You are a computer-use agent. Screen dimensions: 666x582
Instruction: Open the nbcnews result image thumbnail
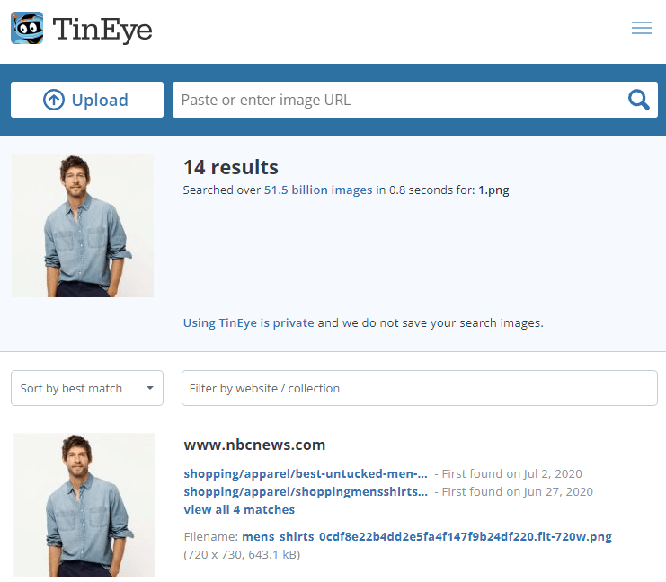pos(84,504)
